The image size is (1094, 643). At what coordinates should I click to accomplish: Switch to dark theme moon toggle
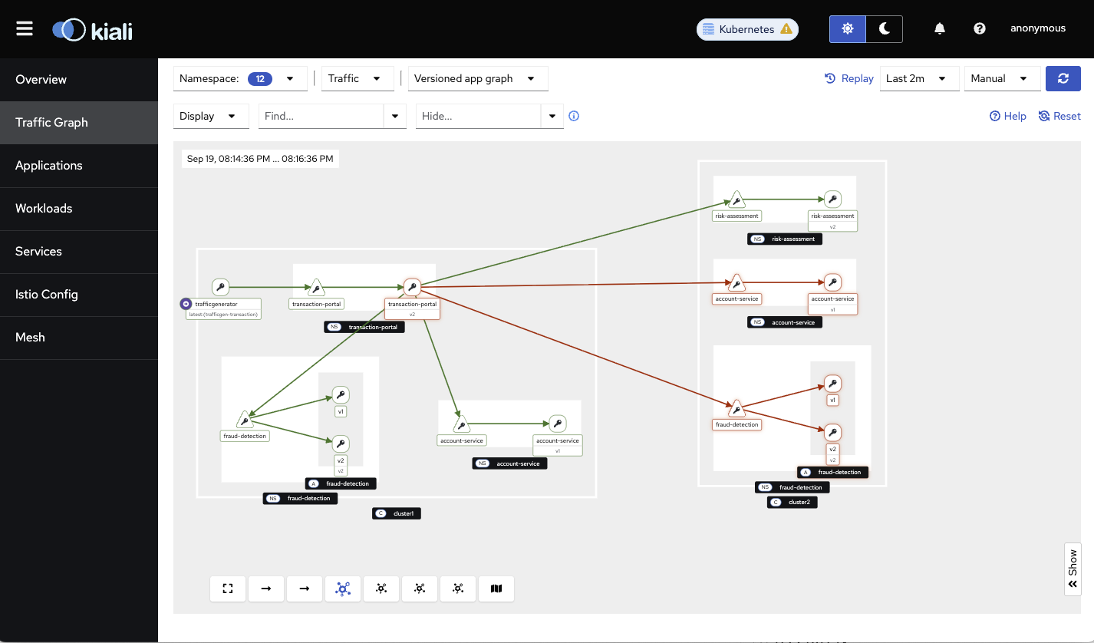[884, 28]
